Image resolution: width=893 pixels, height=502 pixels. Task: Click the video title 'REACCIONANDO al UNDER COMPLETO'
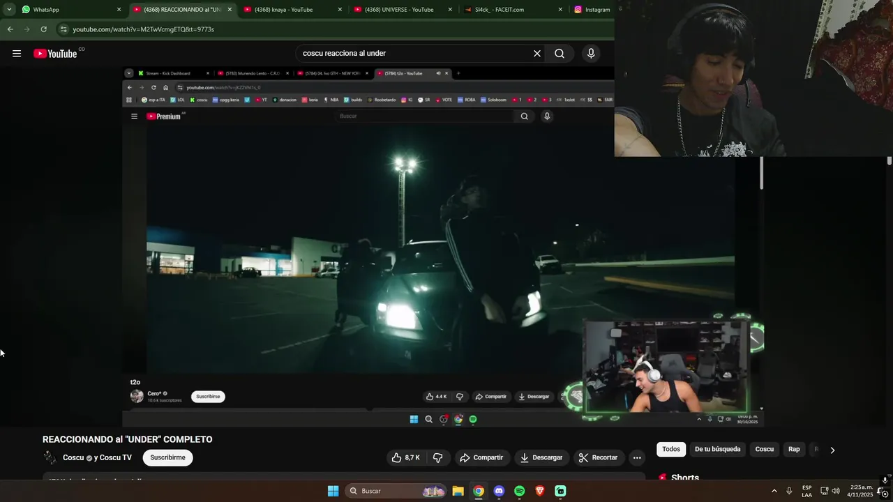click(x=128, y=439)
